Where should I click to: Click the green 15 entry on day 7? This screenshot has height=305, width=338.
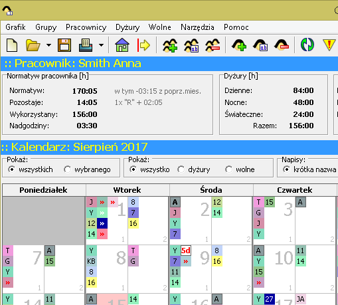[50, 261]
